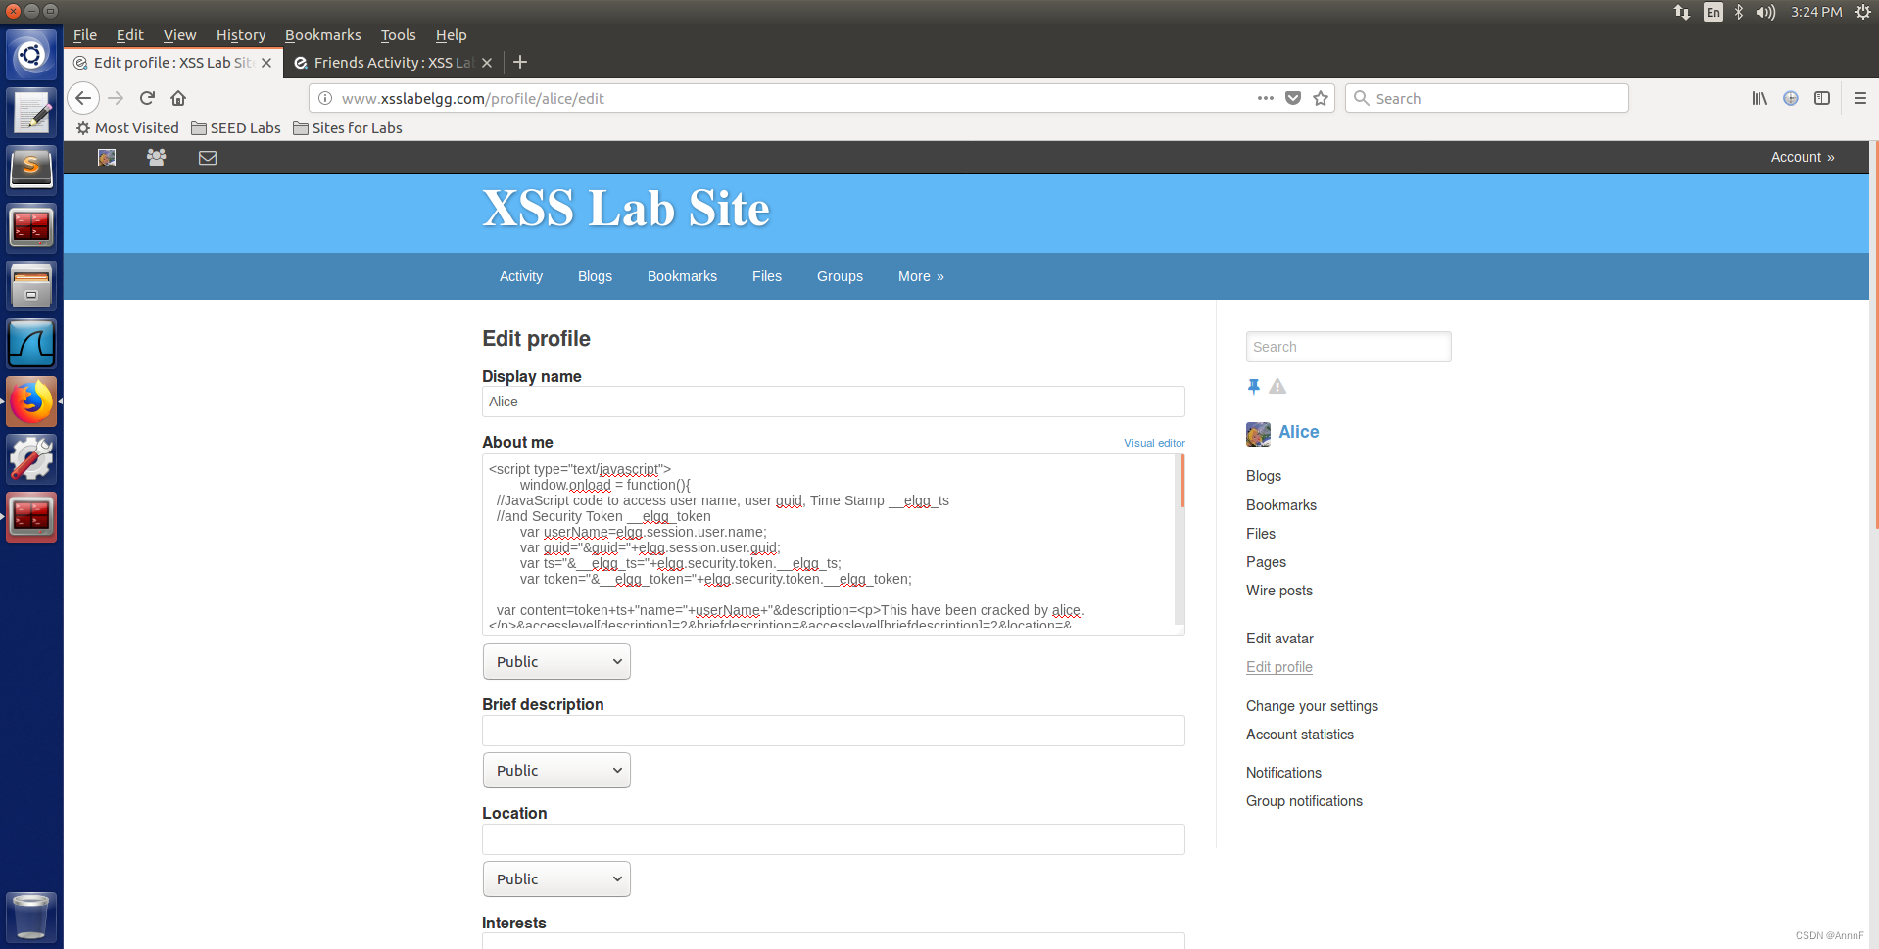Click Alice's avatar thumbnail in sidebar
The height and width of the screenshot is (949, 1879).
tap(1258, 434)
